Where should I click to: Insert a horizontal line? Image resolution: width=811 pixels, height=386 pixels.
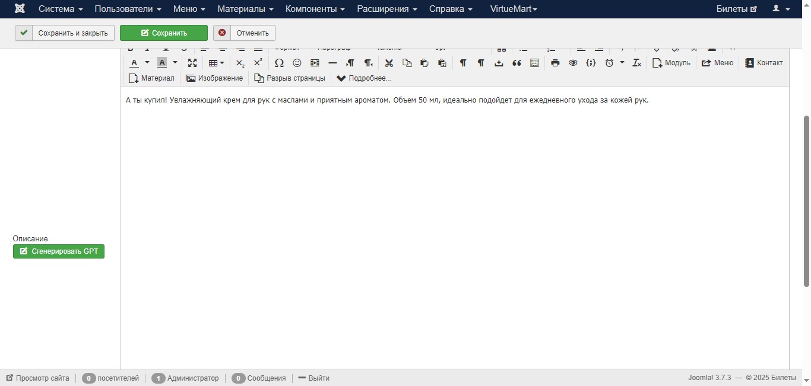click(332, 63)
